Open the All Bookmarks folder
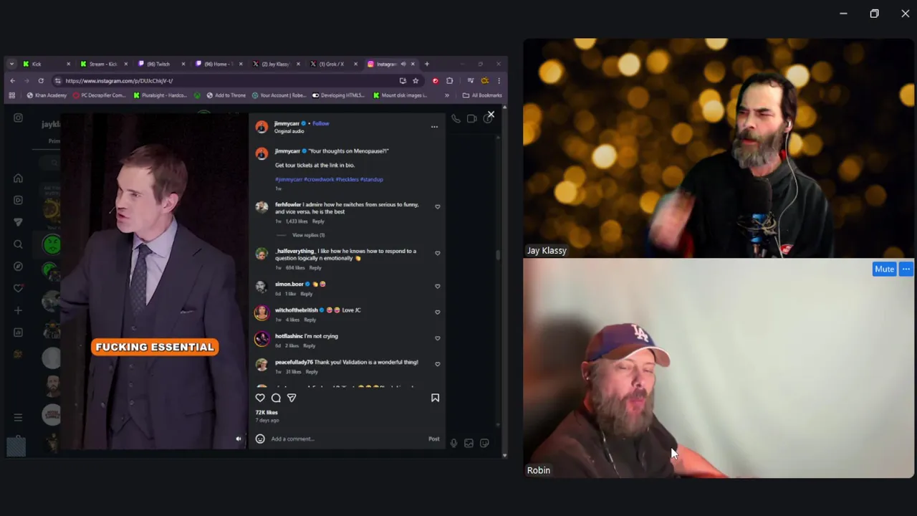Image resolution: width=917 pixels, height=516 pixels. click(x=482, y=95)
